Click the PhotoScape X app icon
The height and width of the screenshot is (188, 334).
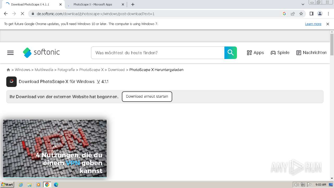(x=11, y=81)
